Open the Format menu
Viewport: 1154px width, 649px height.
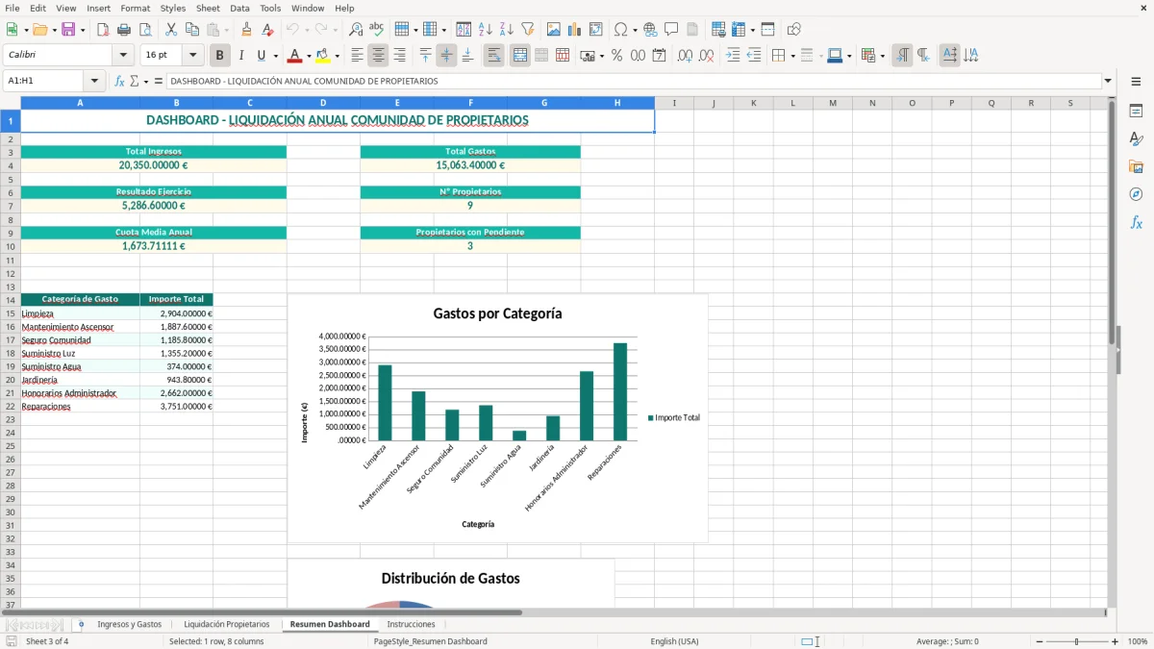[x=136, y=8]
